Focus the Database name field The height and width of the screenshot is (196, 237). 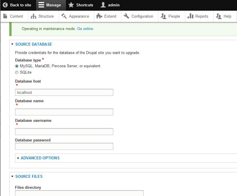(x=64, y=112)
